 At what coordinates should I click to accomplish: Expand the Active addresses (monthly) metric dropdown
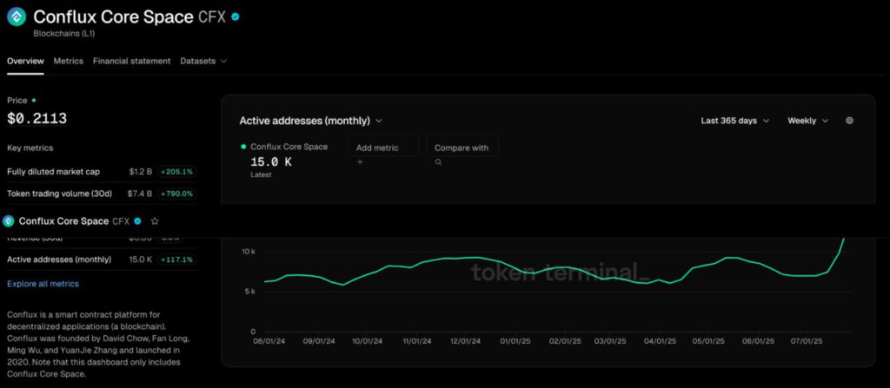(x=310, y=121)
